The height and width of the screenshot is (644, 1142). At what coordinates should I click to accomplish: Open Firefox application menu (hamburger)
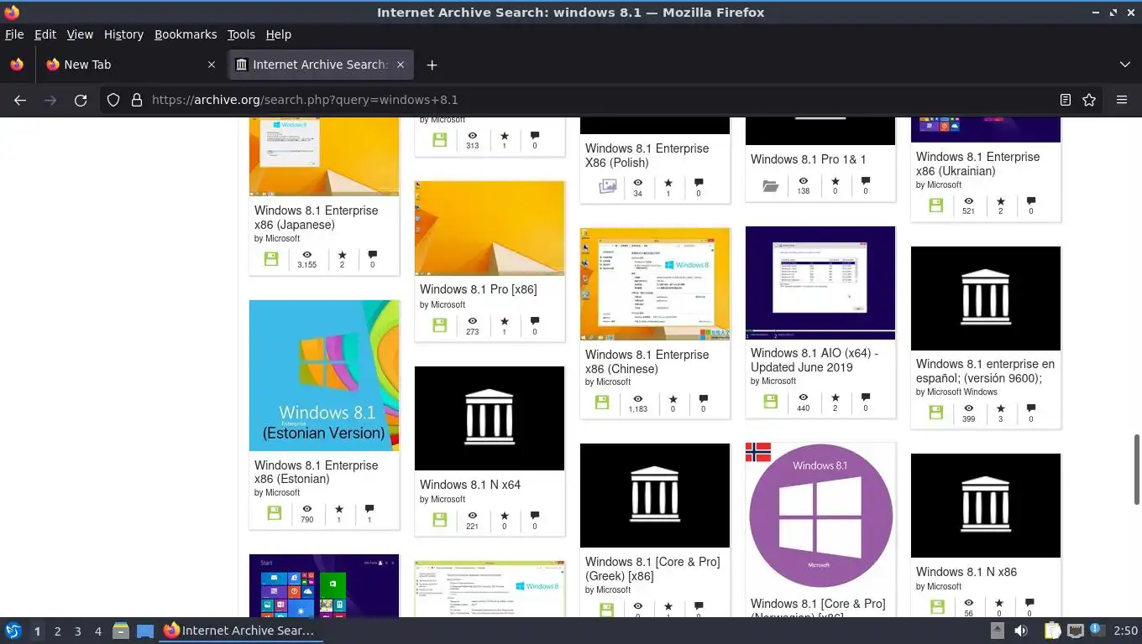coord(1122,100)
